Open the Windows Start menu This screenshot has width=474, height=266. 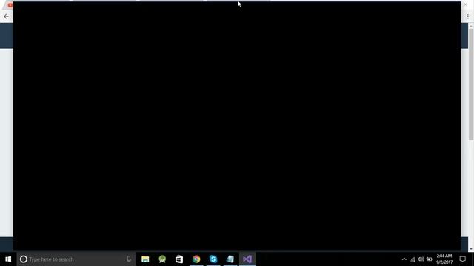8,259
